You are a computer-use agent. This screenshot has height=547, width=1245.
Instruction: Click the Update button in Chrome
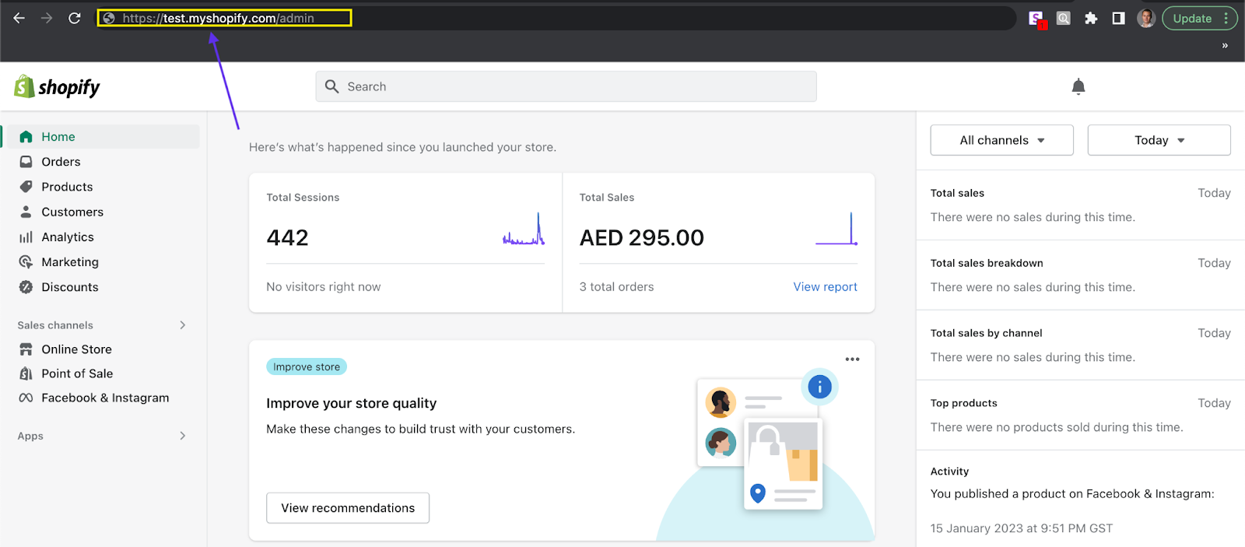click(1199, 19)
